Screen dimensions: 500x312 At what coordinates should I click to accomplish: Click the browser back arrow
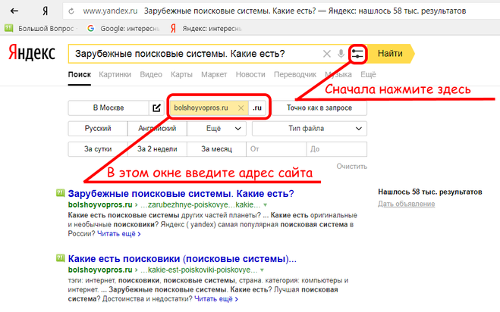(x=14, y=11)
